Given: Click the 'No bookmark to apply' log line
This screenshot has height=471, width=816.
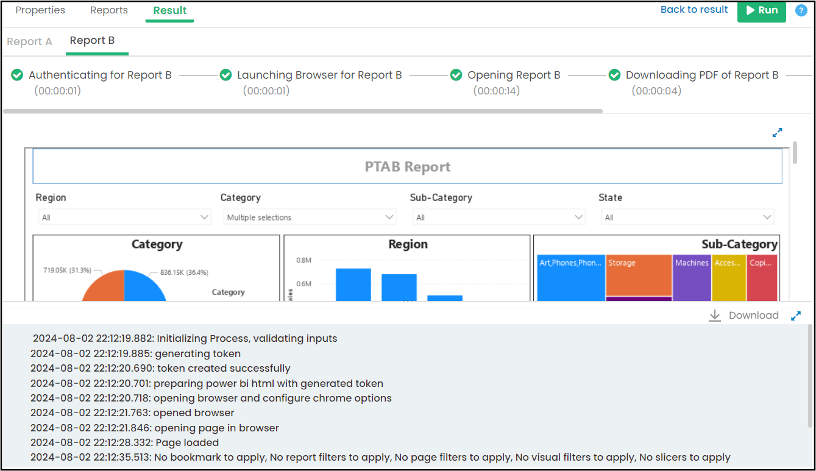Looking at the screenshot, I should pyautogui.click(x=380, y=458).
